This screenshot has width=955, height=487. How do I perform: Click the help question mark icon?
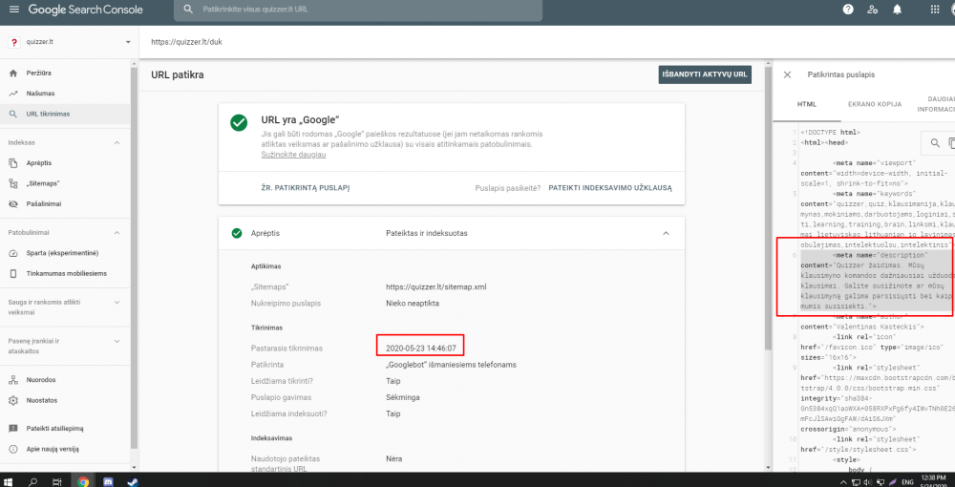(848, 10)
